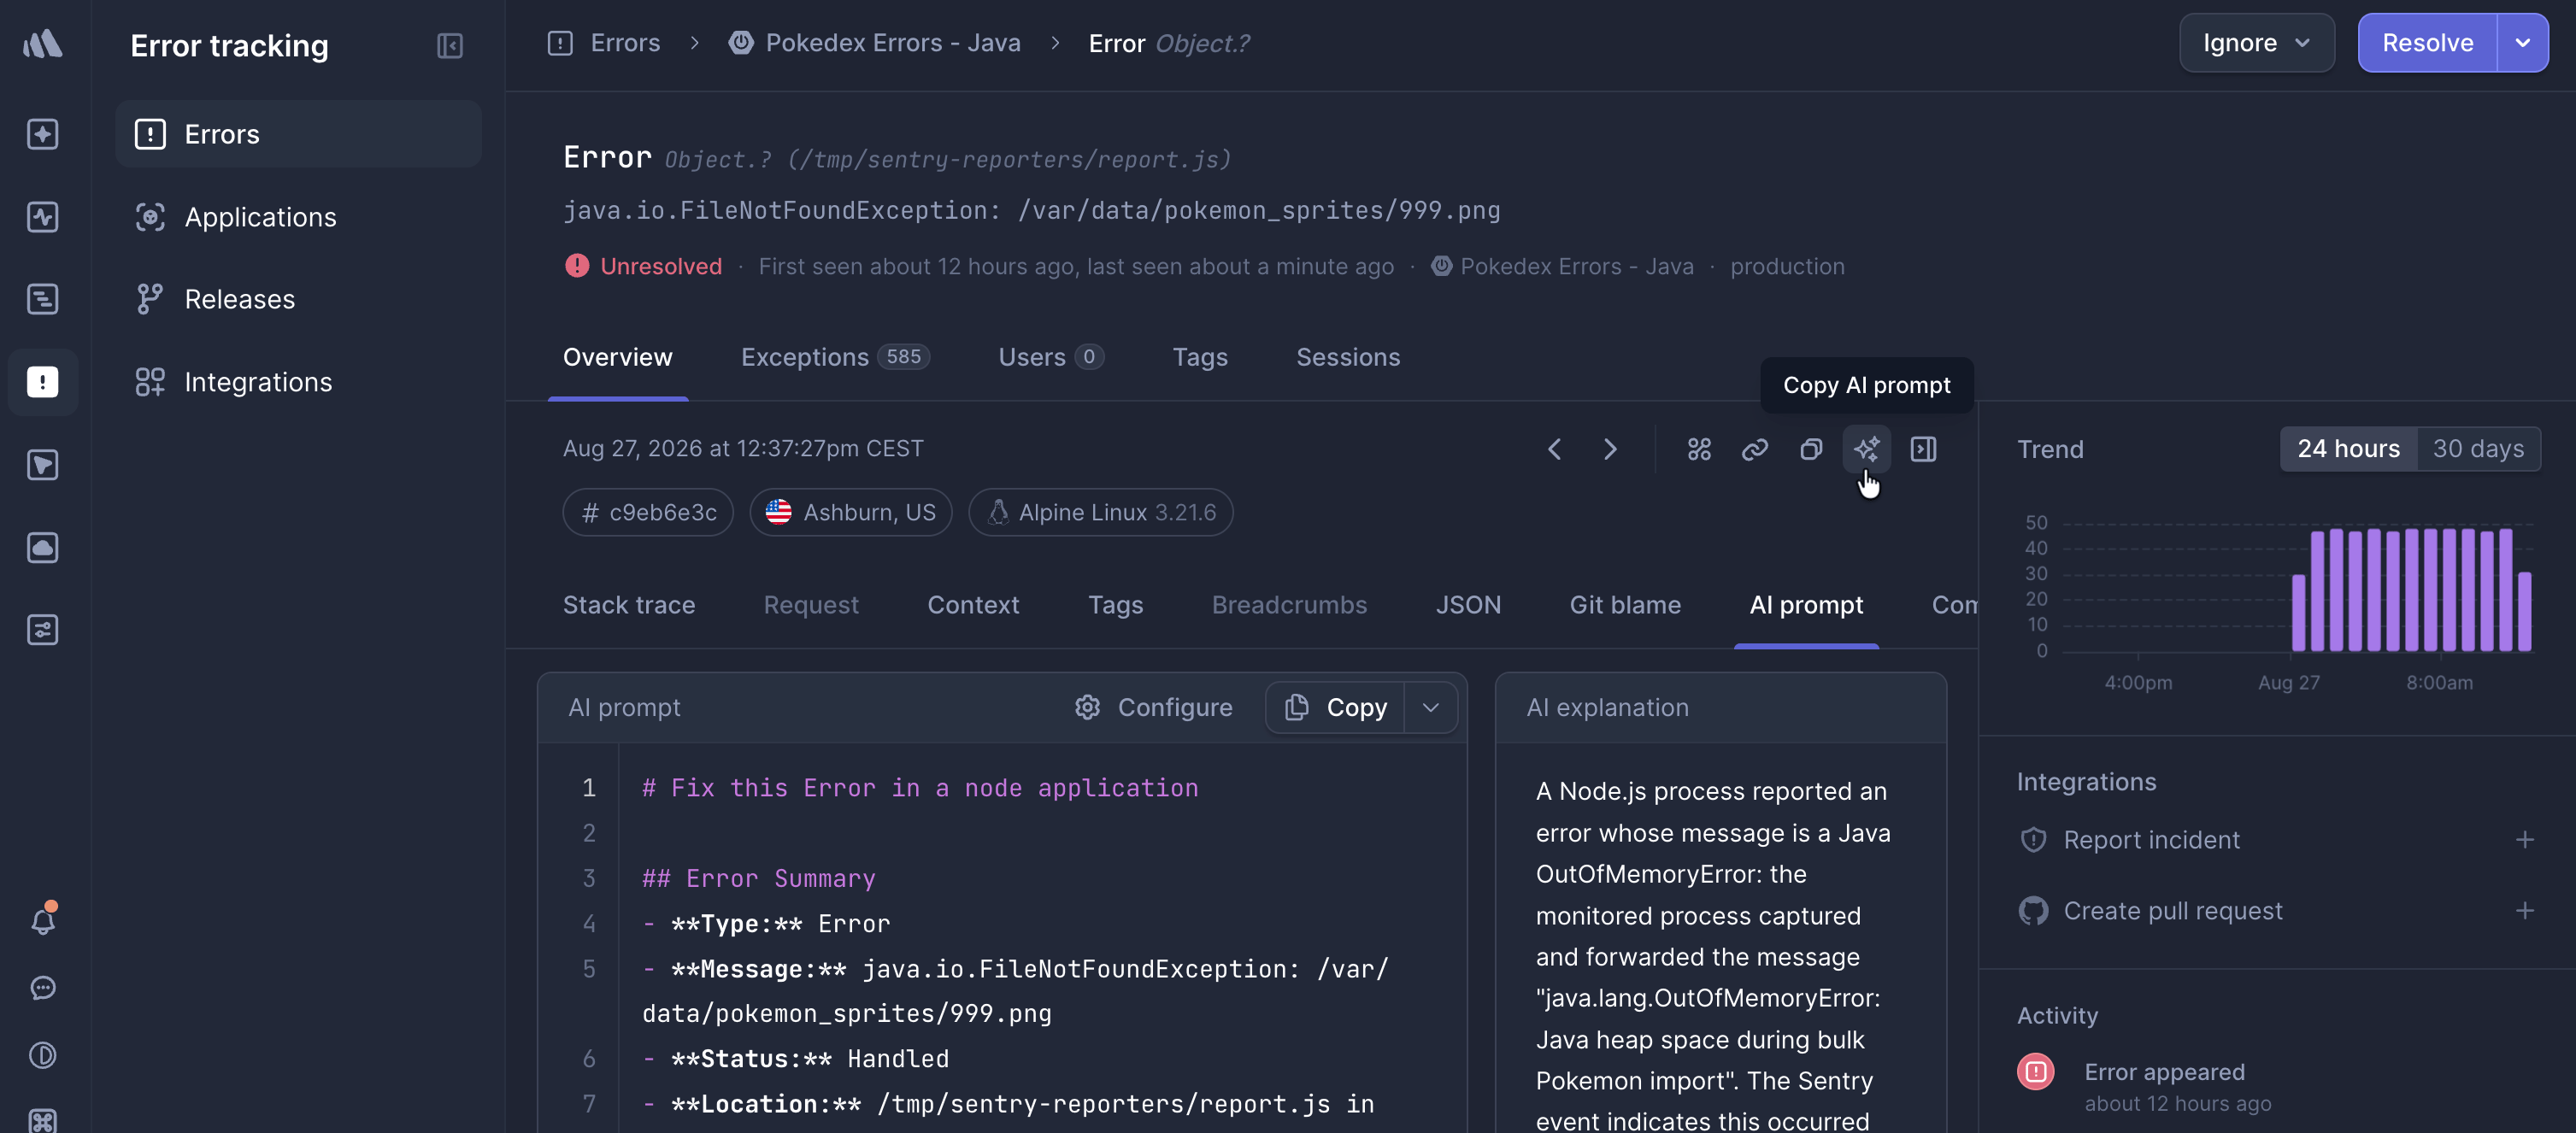
Task: Add the Create pull request integration
Action: coord(2525,911)
